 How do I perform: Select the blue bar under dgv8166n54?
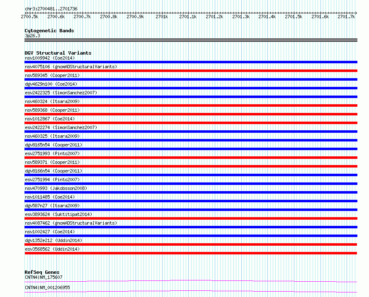point(191,175)
